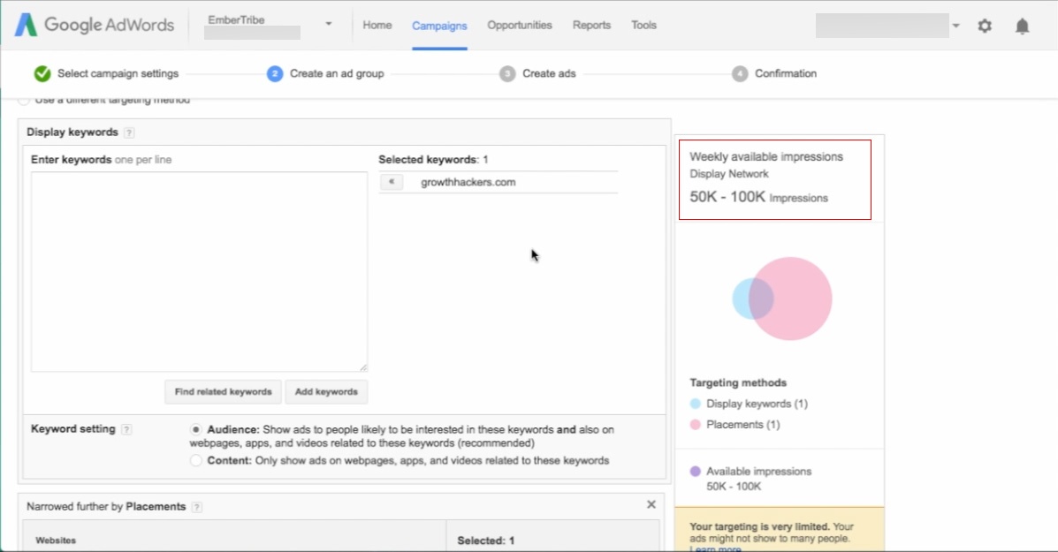Screen dimensions: 1058x552
Task: Click the purple Available impressions dot
Action: (x=695, y=471)
